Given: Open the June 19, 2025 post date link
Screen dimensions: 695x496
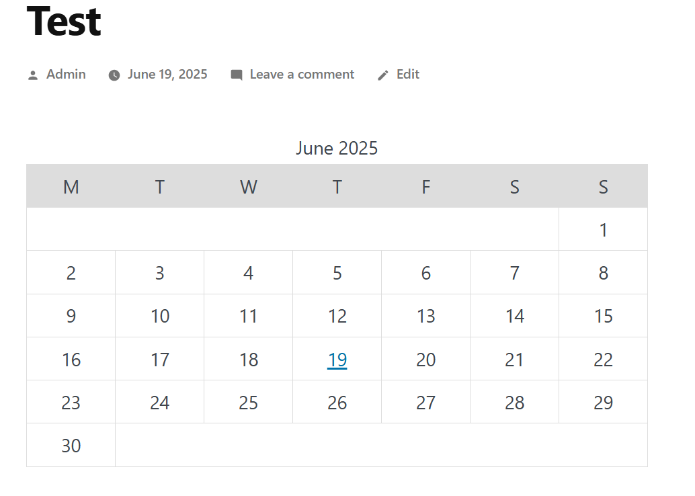Looking at the screenshot, I should [x=167, y=74].
